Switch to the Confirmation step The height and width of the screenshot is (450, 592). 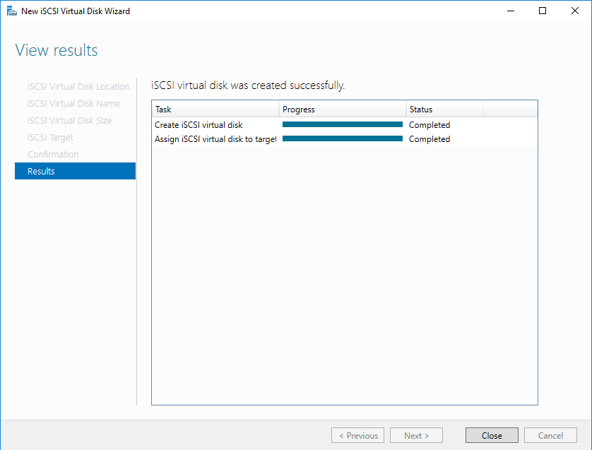[53, 155]
